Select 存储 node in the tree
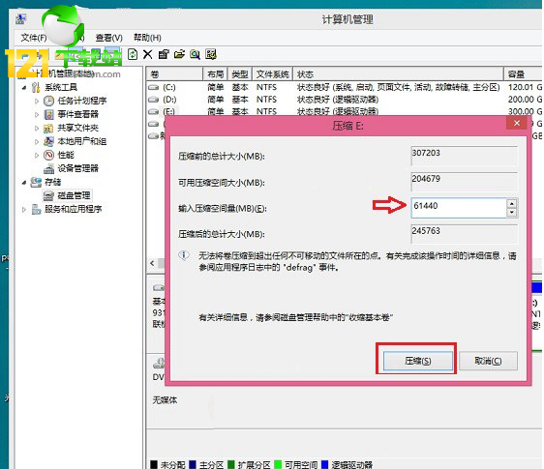The image size is (544, 469). click(x=52, y=182)
